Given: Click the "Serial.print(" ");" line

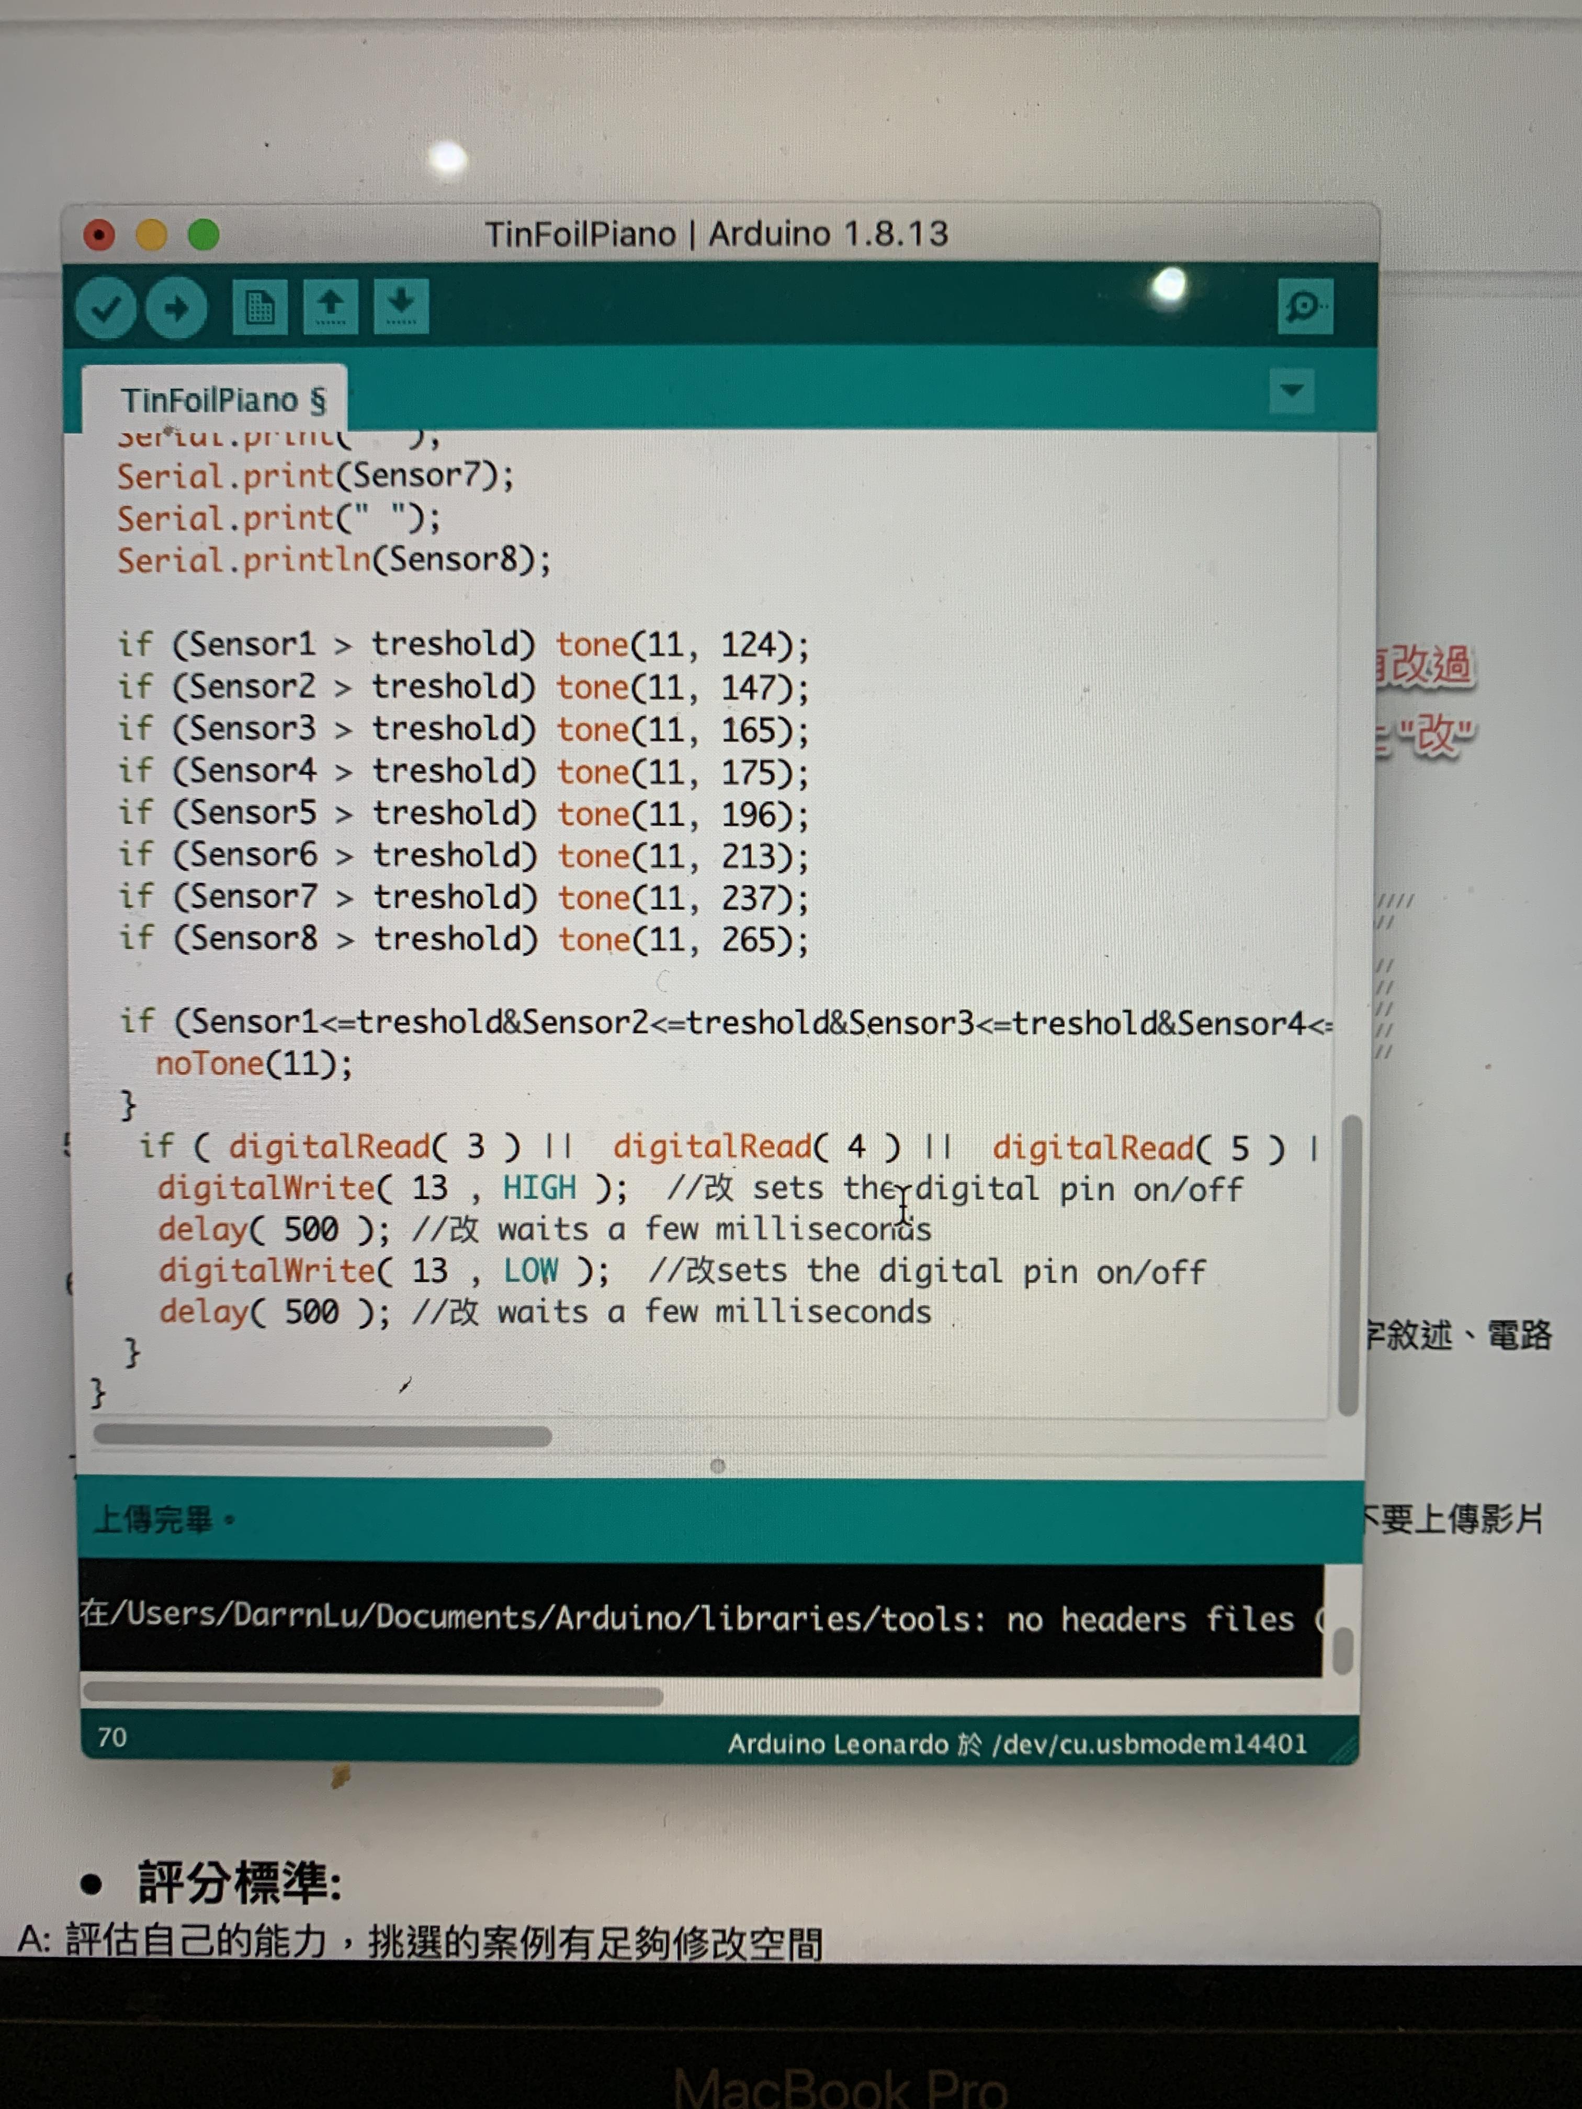Looking at the screenshot, I should tap(278, 518).
